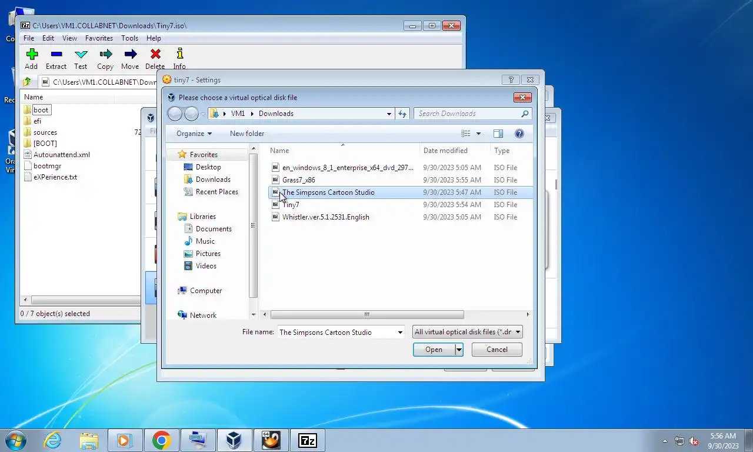Open the Tools menu in 7-Zip
This screenshot has height=452, width=753.
pyautogui.click(x=129, y=38)
